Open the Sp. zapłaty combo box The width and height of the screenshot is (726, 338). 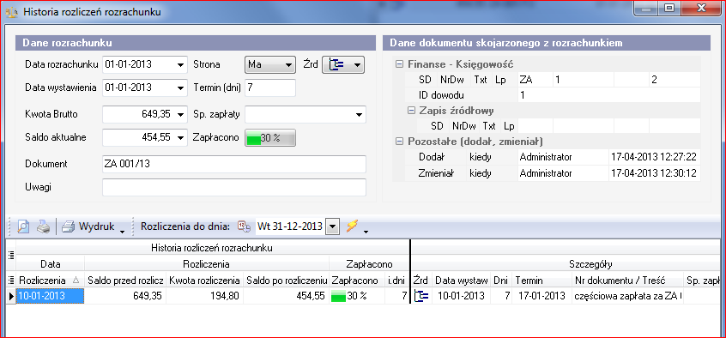[x=306, y=114]
